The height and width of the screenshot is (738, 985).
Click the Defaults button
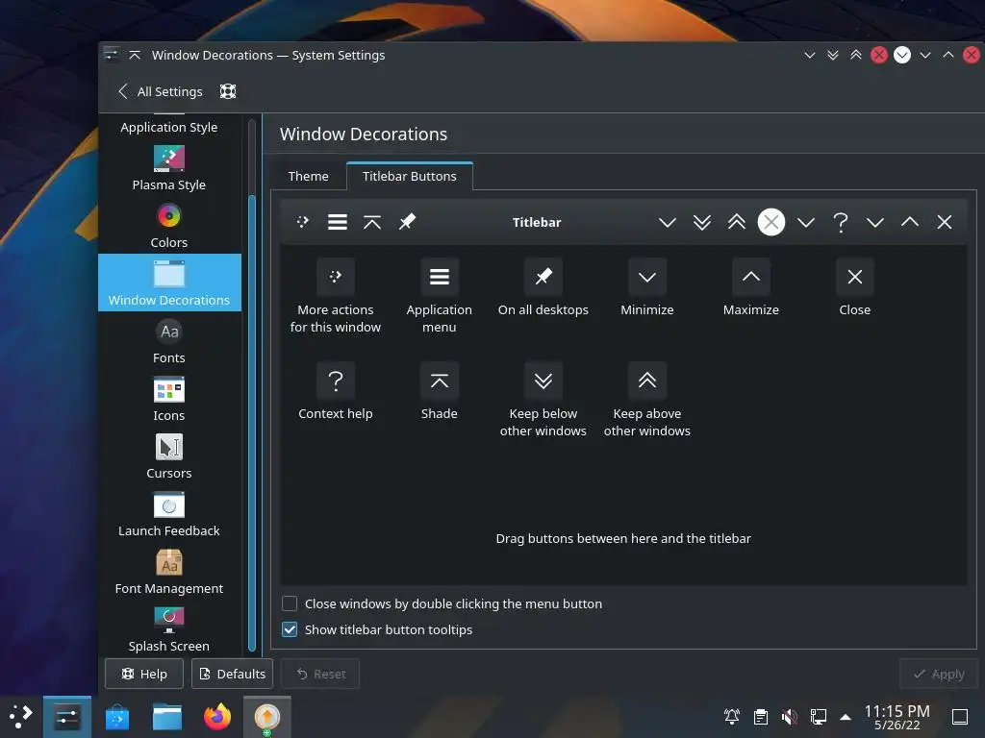[233, 674]
